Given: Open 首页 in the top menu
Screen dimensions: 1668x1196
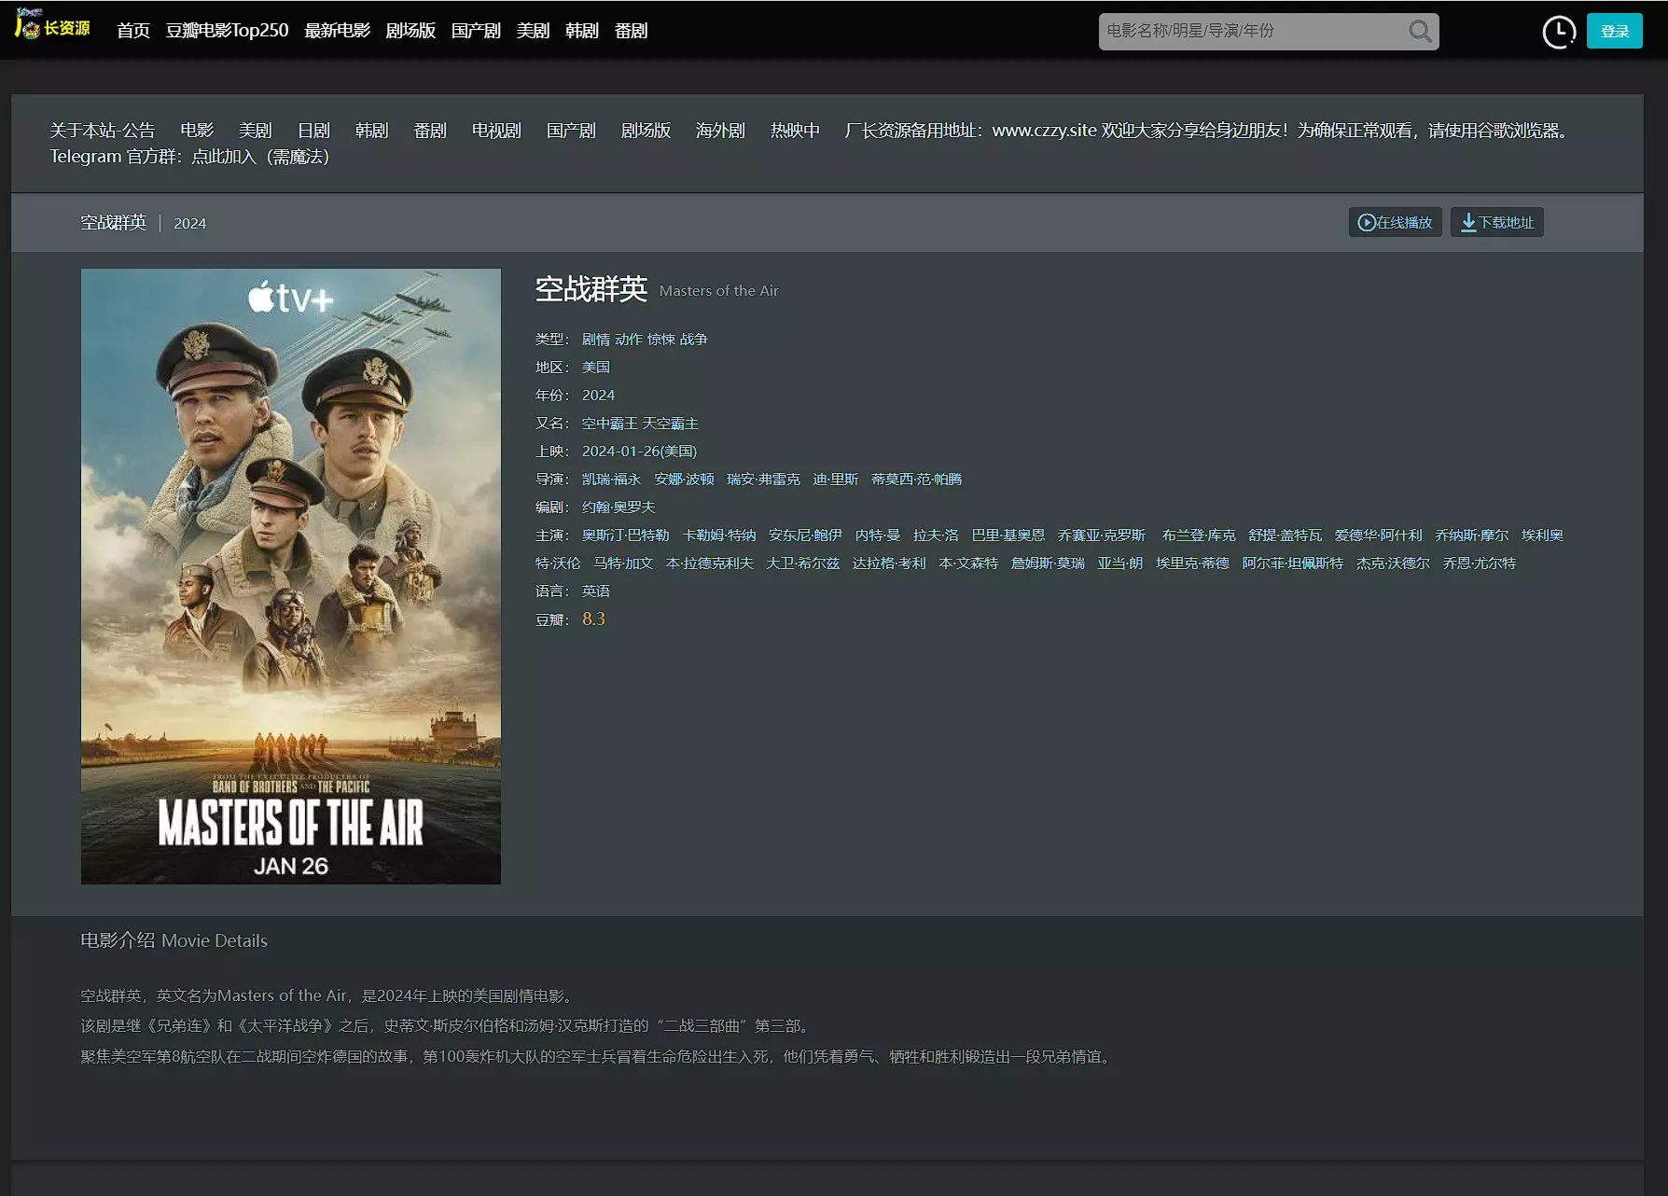Looking at the screenshot, I should click(133, 31).
